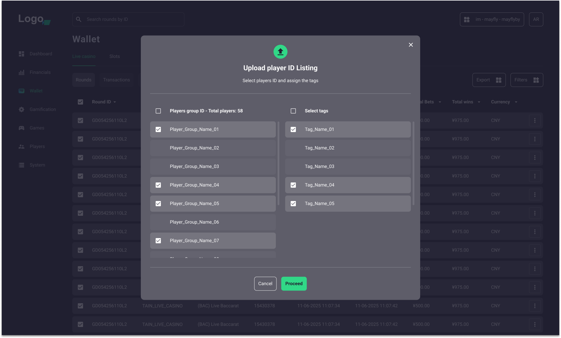Select the Financials sidebar icon
Image resolution: width=561 pixels, height=338 pixels.
pyautogui.click(x=21, y=72)
